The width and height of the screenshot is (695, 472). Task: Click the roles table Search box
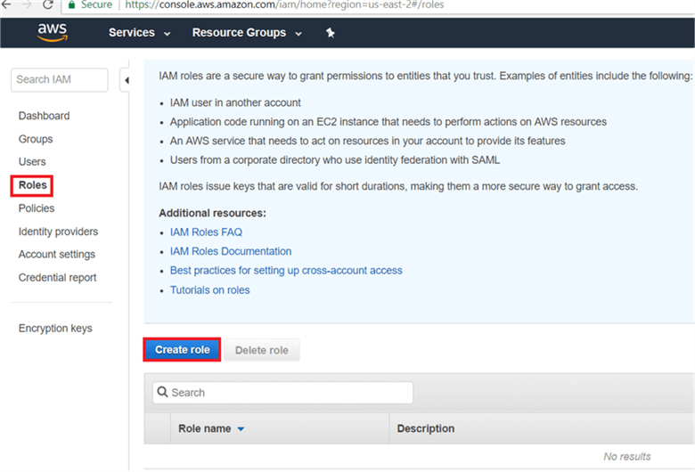pyautogui.click(x=282, y=393)
